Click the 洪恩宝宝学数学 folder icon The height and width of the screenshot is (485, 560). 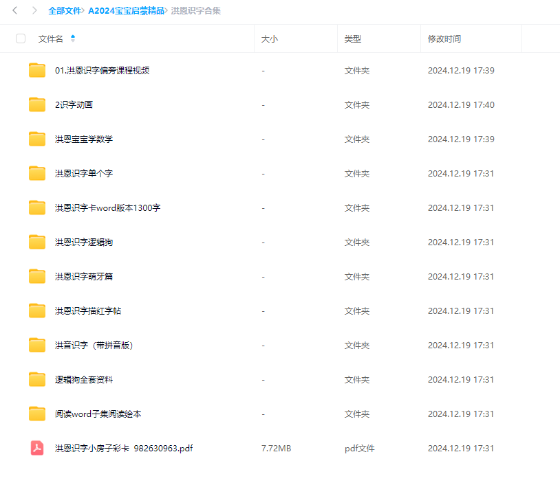(x=36, y=139)
